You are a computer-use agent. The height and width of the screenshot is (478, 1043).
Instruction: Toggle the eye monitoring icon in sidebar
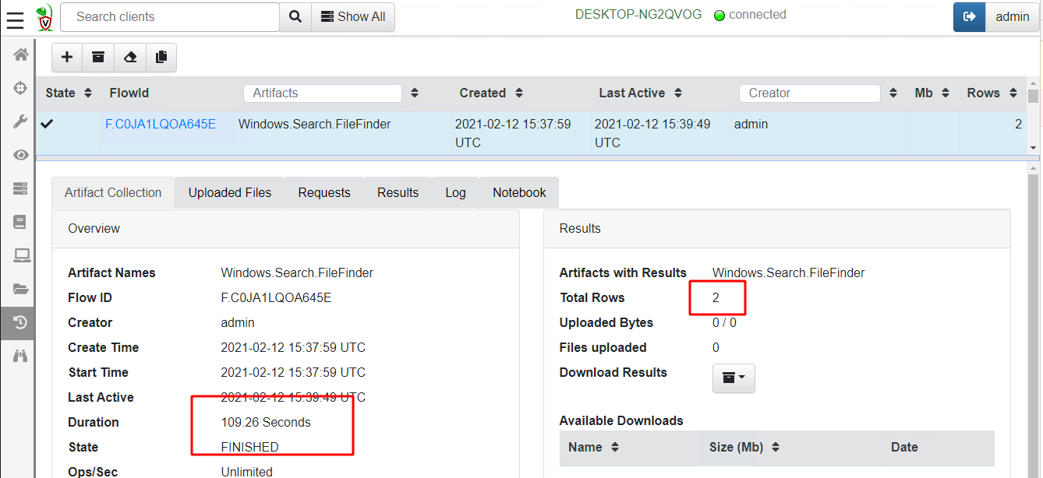pyautogui.click(x=20, y=155)
